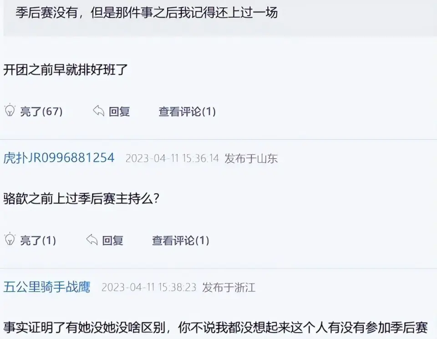
Task: Expand 查看评论(1) under 骆歆 comment
Action: [181, 240]
